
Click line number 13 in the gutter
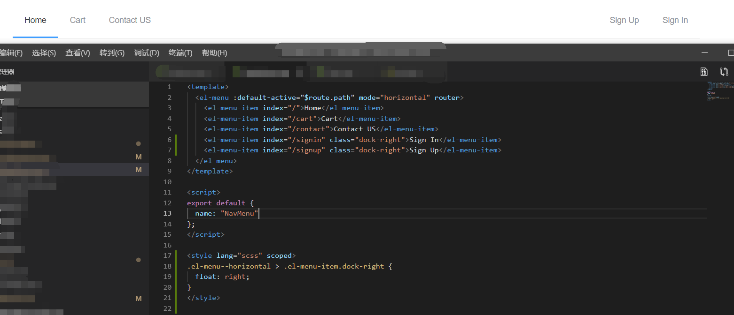[x=167, y=213]
